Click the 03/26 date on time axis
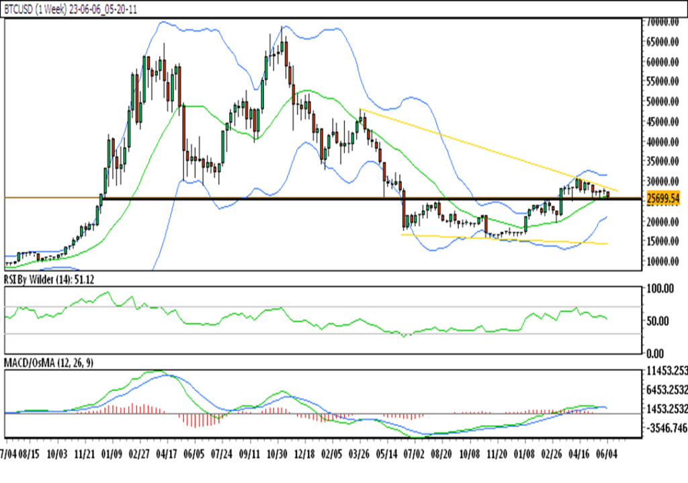 coord(359,454)
